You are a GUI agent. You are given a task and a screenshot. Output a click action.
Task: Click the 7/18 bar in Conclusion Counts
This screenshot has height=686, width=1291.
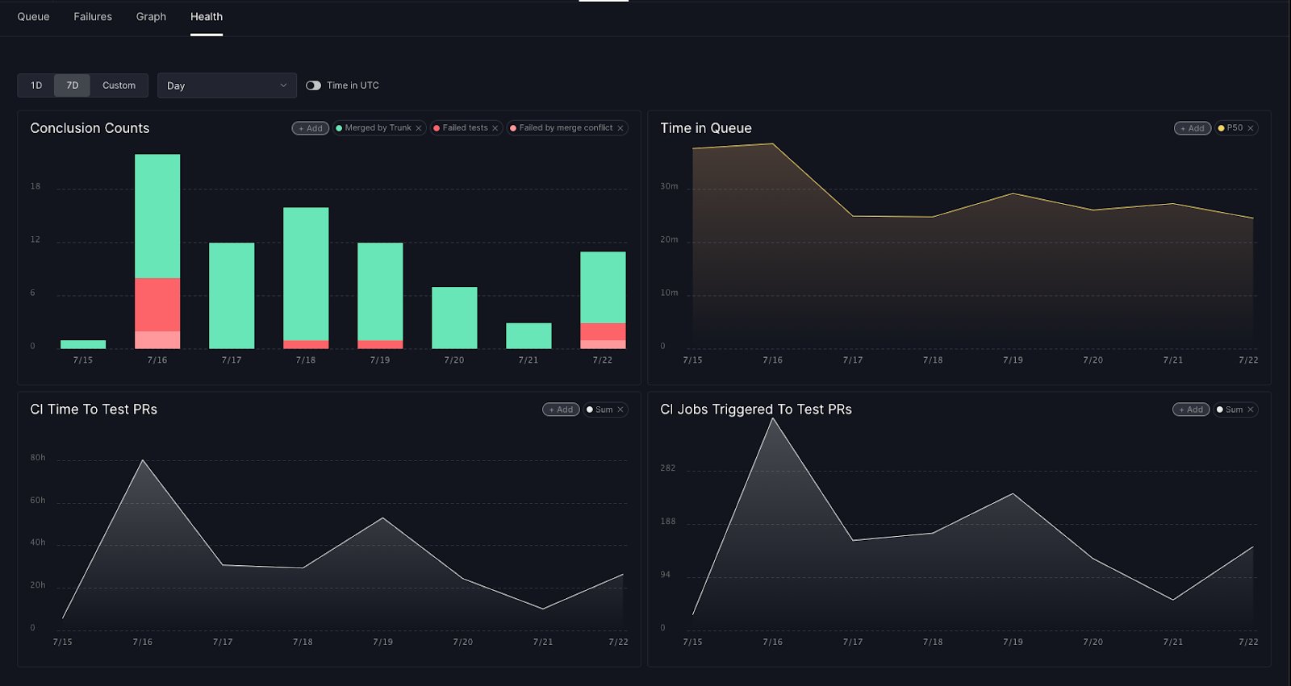click(306, 278)
